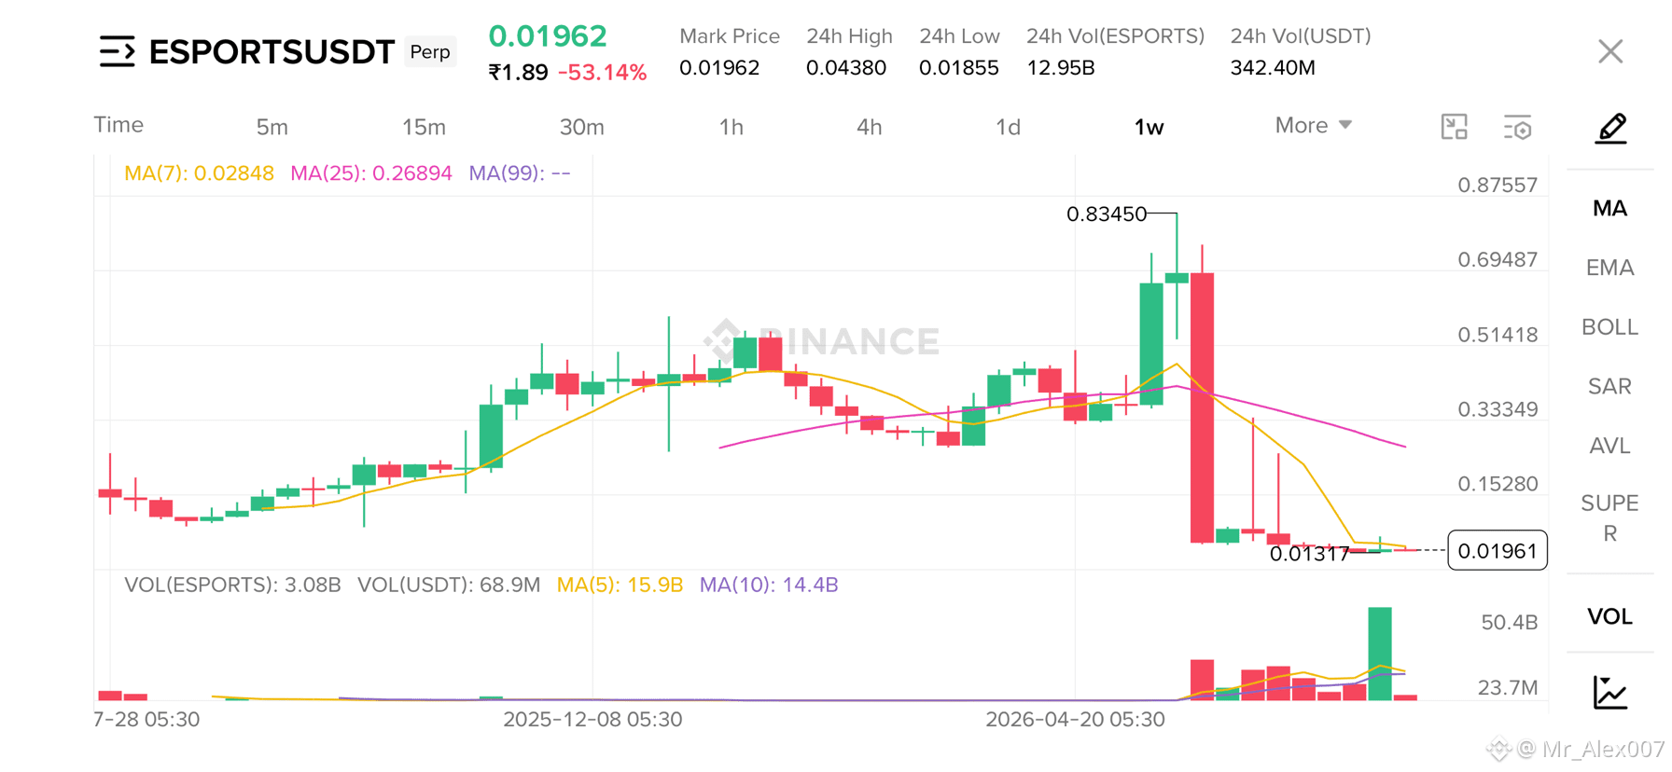Open the trading pair list menu icon

tap(117, 51)
